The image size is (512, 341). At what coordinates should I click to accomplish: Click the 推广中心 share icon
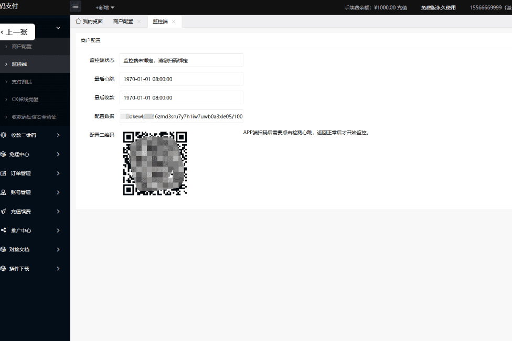(3, 230)
